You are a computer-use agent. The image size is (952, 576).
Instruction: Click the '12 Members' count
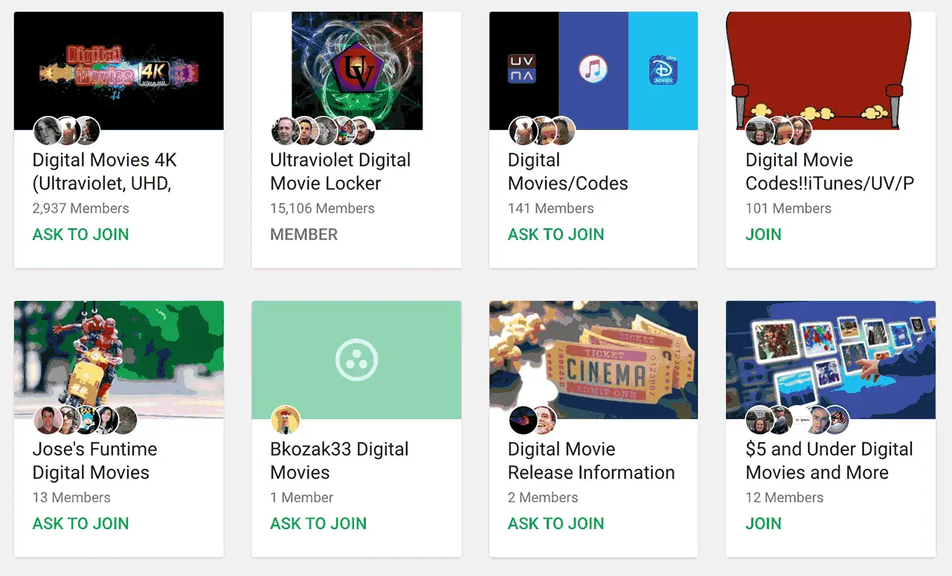tap(785, 498)
